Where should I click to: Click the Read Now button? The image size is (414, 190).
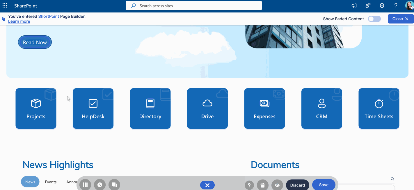(x=35, y=42)
